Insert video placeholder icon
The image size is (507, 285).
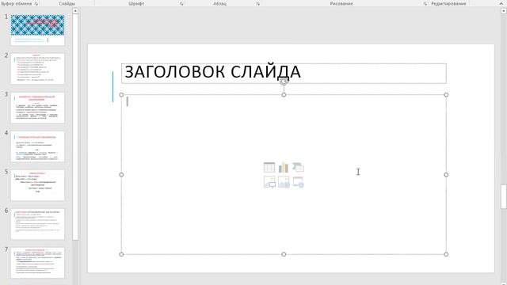click(298, 182)
